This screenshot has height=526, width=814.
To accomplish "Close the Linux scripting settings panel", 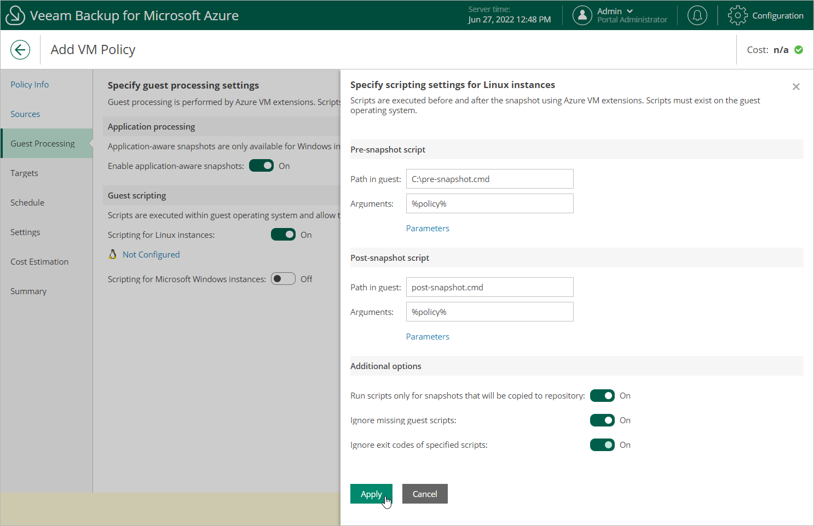I will pyautogui.click(x=796, y=87).
